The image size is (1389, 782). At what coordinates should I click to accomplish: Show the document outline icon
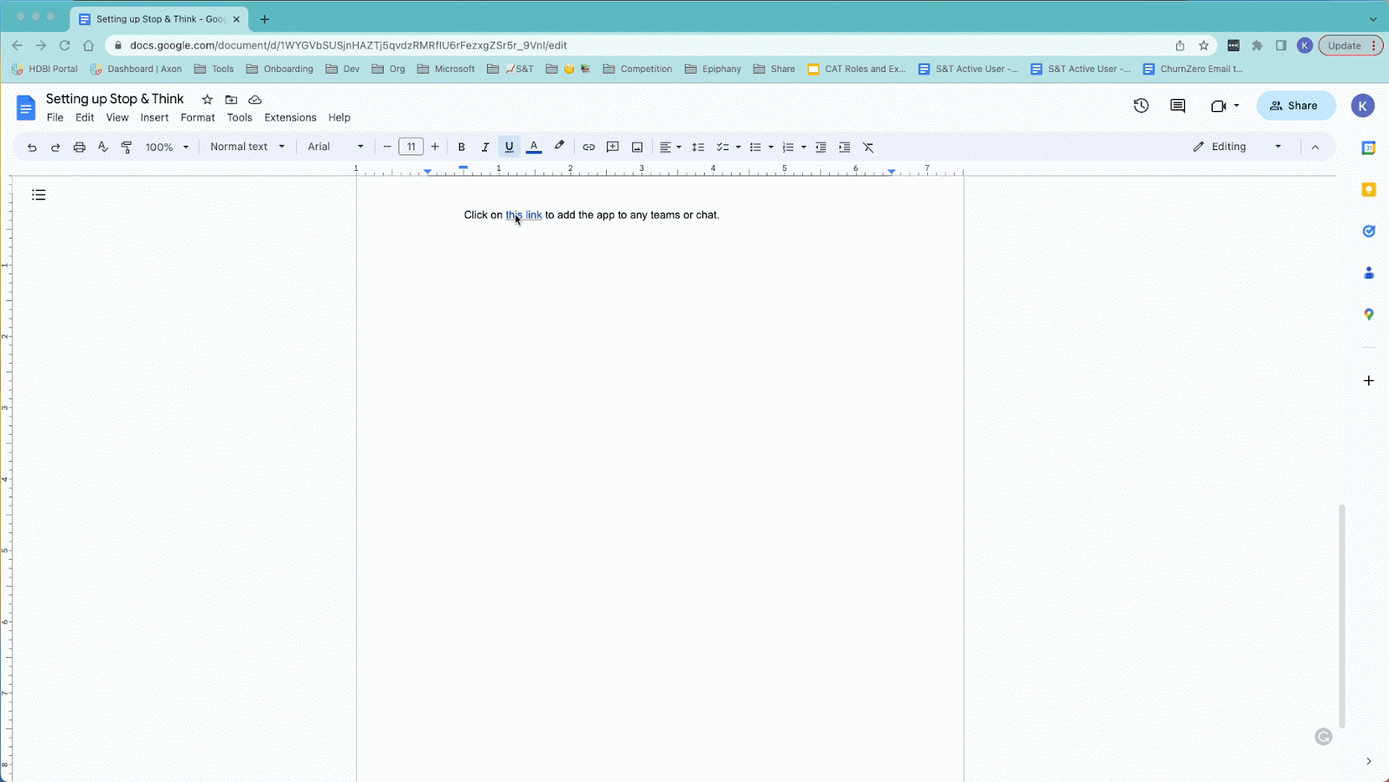pos(38,195)
